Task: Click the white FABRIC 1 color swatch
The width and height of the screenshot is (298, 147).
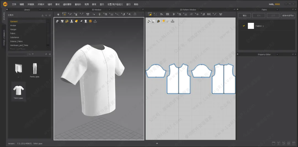Action: (251, 26)
